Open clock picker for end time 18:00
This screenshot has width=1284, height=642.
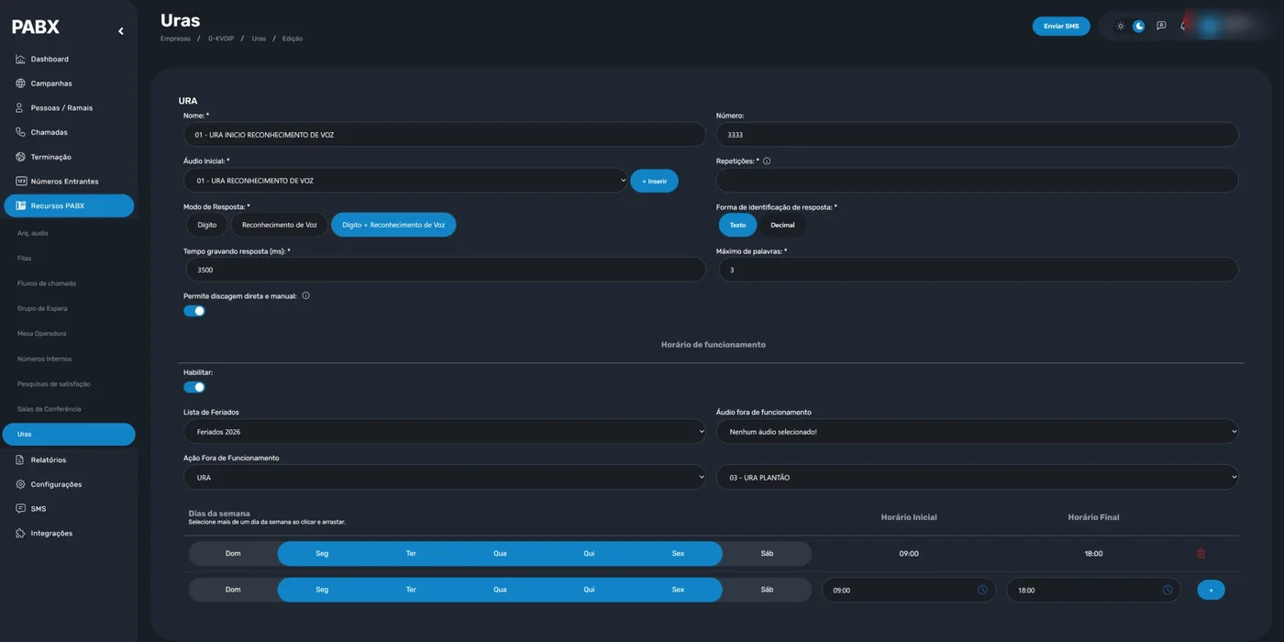[1168, 590]
